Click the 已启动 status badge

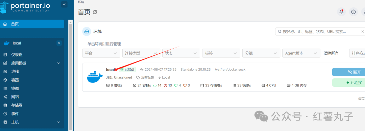click(127, 70)
